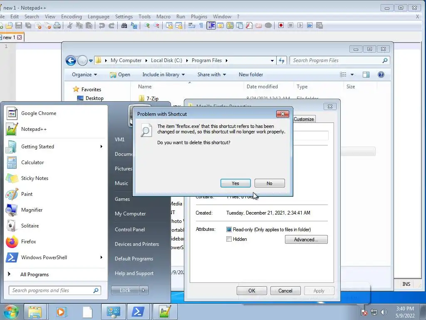Check the Hidden attribute checkbox
Viewport: 426px width, 320px height.
229,239
